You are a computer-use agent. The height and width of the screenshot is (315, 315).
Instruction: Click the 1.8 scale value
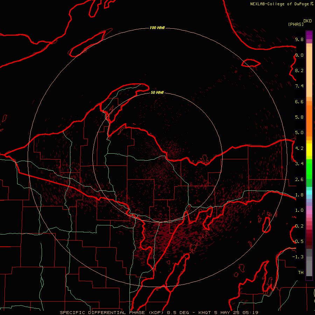(x=299, y=195)
